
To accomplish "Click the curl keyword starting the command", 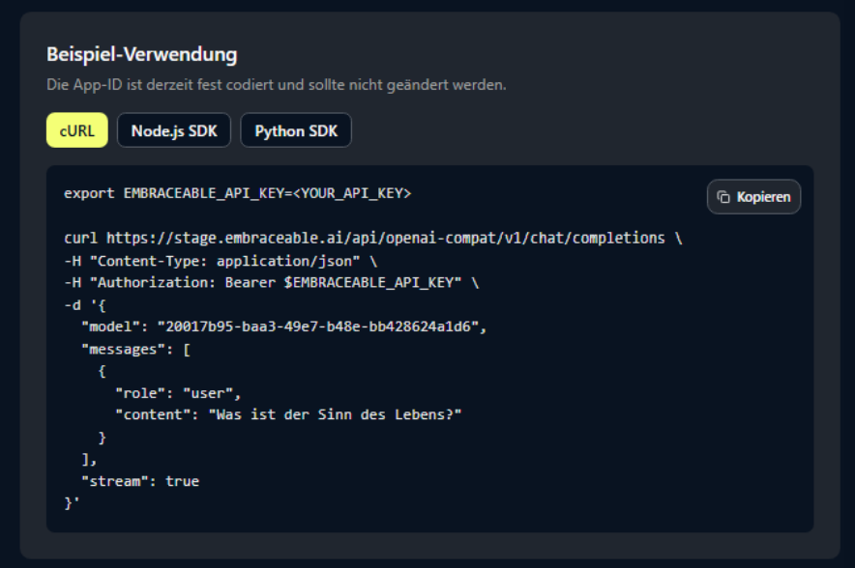I will coord(80,238).
